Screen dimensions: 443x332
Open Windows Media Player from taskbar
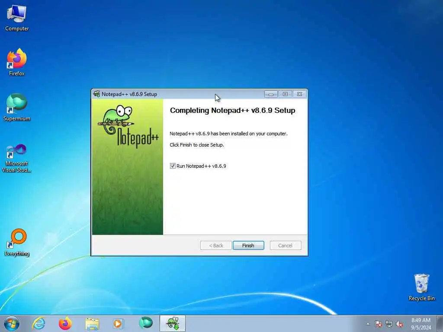(118, 323)
